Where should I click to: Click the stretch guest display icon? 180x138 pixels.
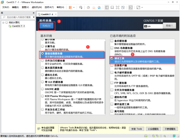(138, 7)
